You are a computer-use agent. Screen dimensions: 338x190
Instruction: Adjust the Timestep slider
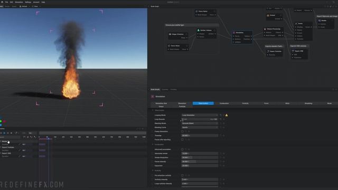point(200,136)
